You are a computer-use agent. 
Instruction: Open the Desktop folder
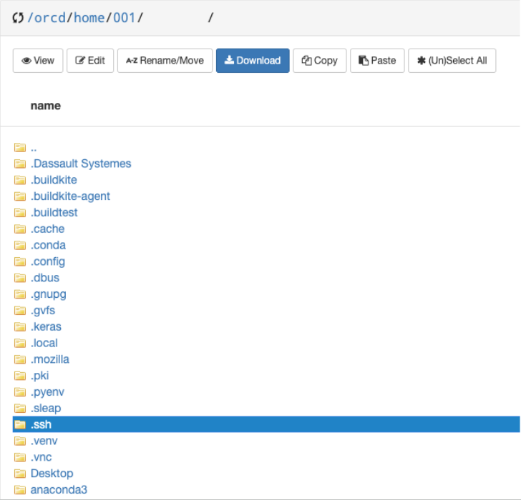pos(52,474)
